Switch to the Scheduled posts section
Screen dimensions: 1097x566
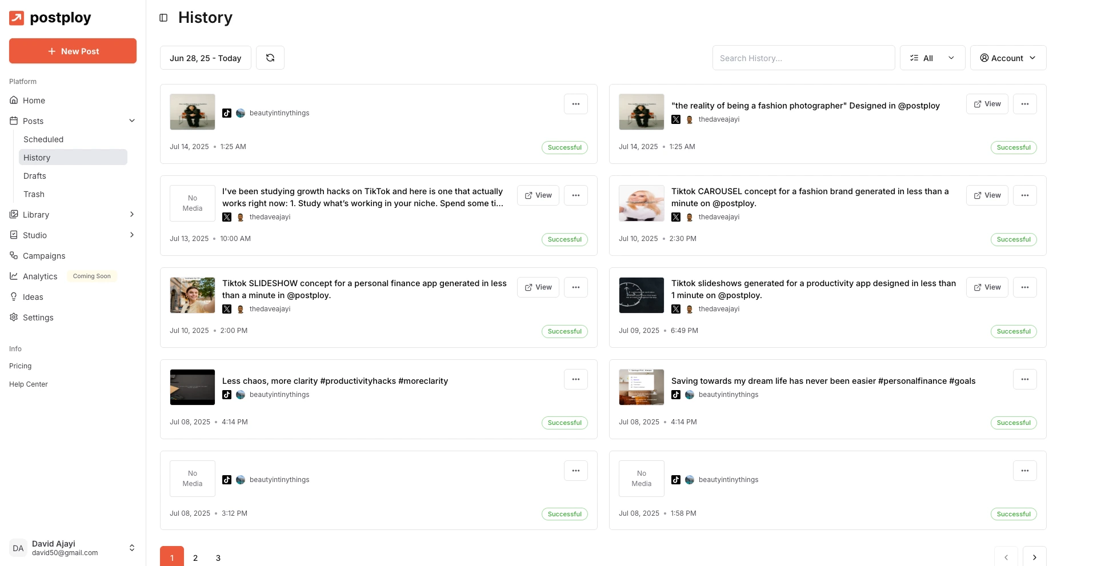(x=43, y=139)
